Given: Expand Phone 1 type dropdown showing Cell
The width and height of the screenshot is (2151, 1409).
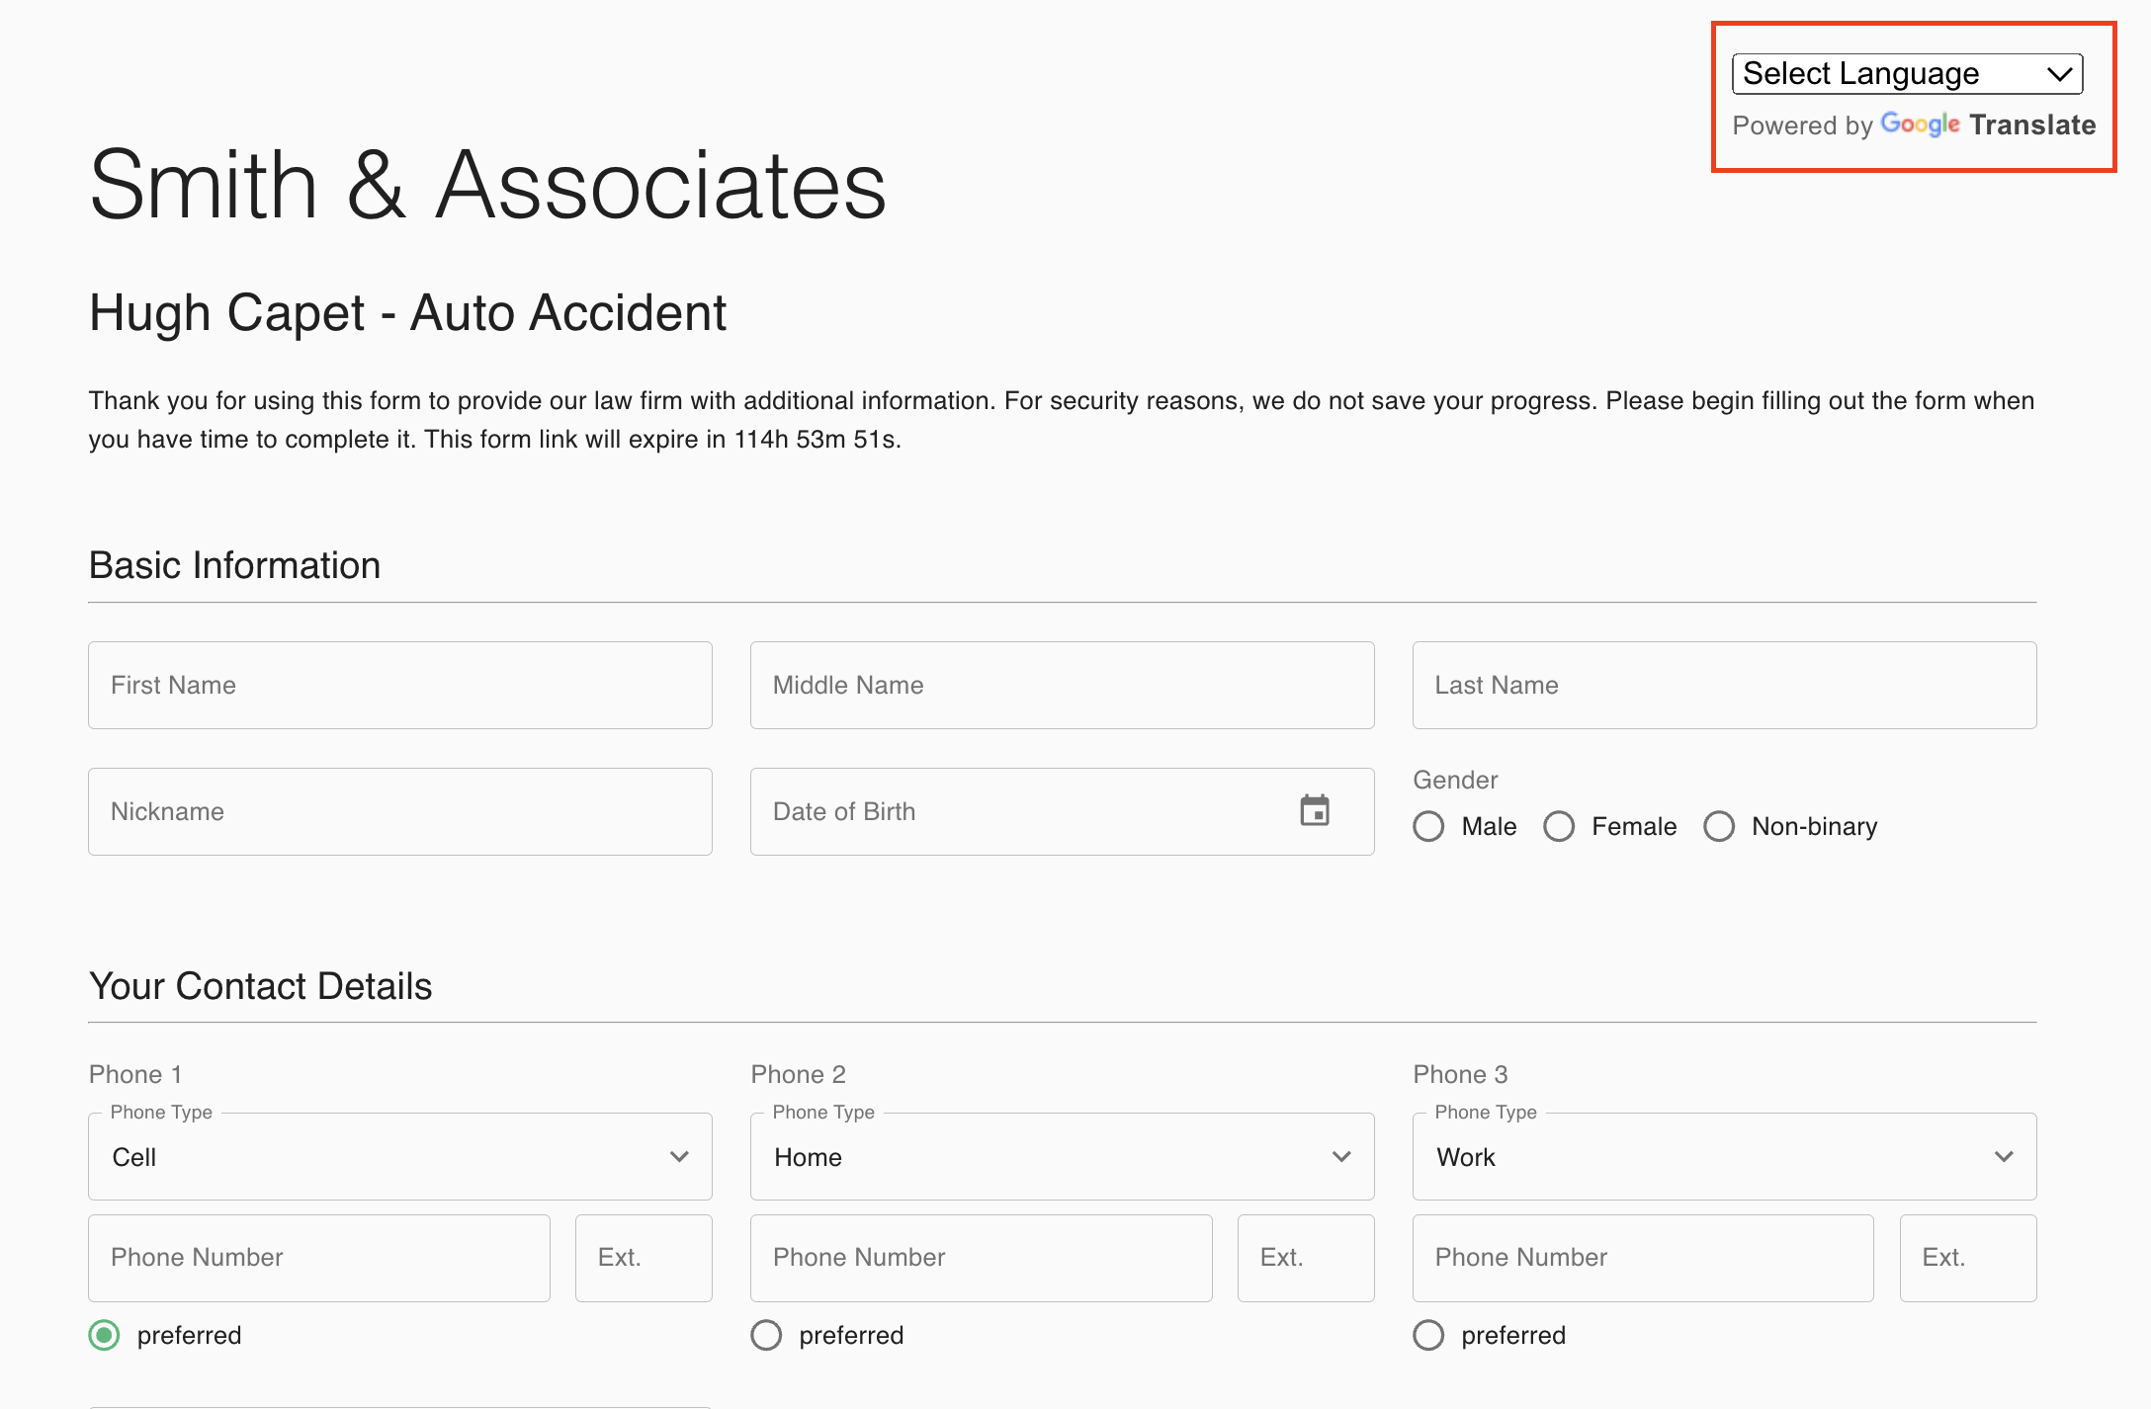Looking at the screenshot, I should click(399, 1157).
